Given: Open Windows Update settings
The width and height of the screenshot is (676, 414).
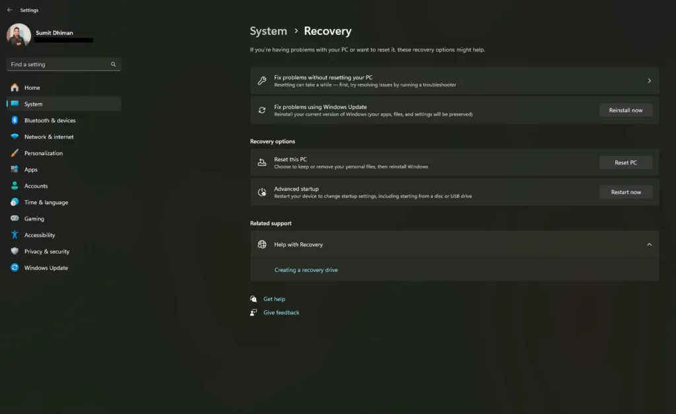Looking at the screenshot, I should click(x=64, y=268).
